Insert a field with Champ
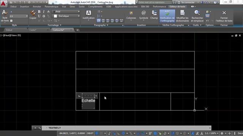The image size is (243, 136). pyautogui.click(x=154, y=15)
